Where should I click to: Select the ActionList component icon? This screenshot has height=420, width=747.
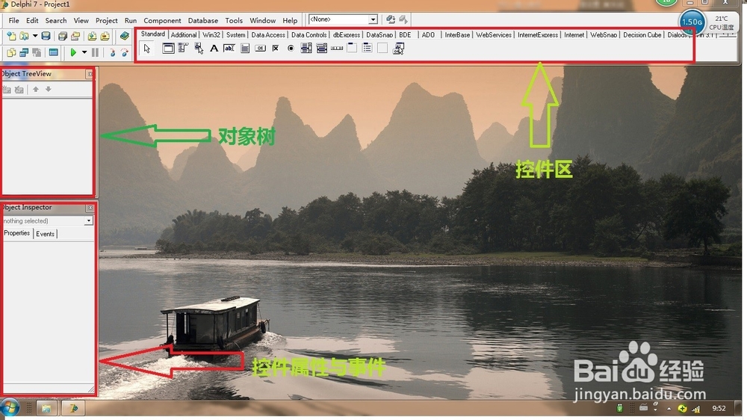398,48
